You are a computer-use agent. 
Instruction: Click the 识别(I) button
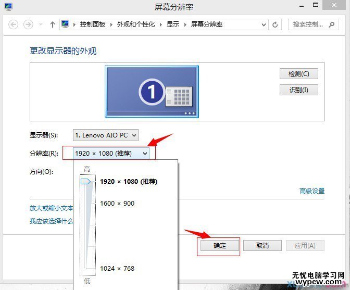tap(298, 90)
